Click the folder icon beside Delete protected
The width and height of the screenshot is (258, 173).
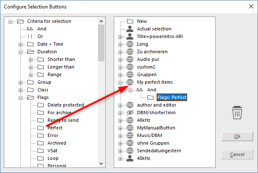(41, 105)
